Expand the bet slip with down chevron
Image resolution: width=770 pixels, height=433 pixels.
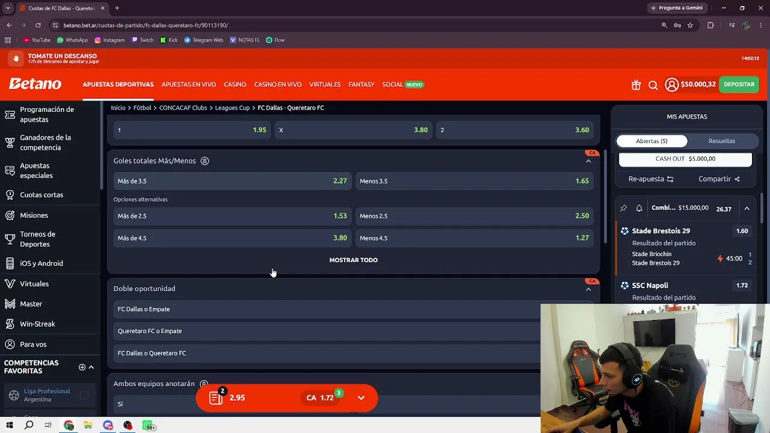(361, 398)
